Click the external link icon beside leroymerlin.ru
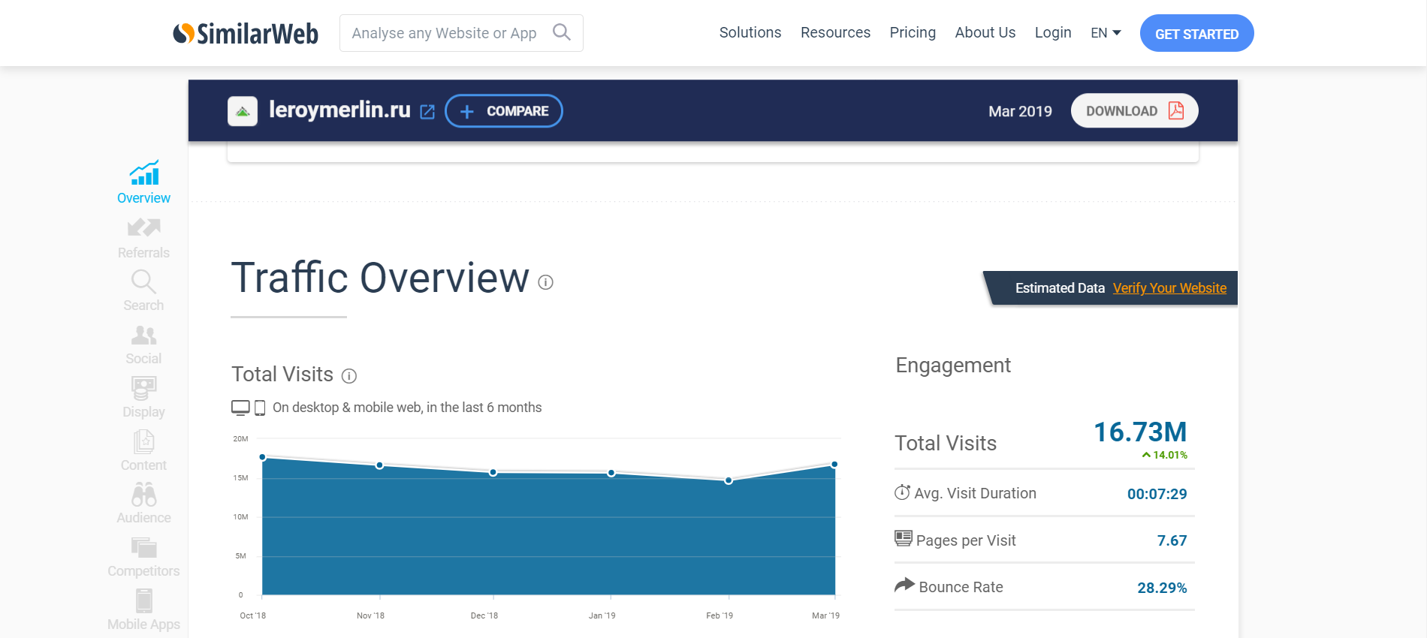The height and width of the screenshot is (638, 1427). (x=427, y=112)
